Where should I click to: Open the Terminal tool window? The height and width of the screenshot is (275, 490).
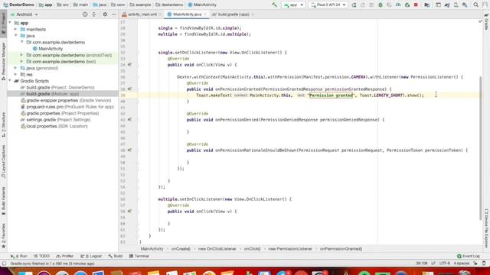(139, 256)
